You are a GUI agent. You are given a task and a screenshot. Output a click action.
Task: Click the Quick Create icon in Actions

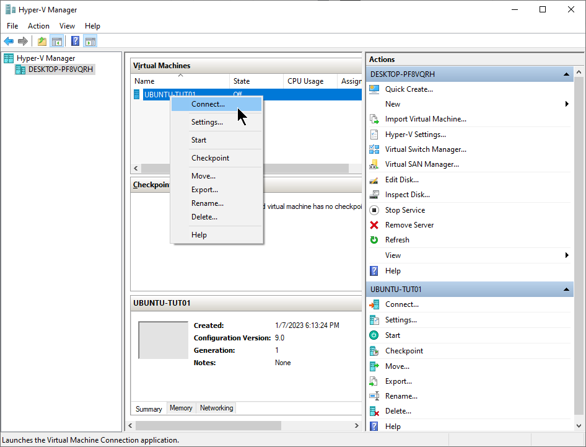pos(374,89)
